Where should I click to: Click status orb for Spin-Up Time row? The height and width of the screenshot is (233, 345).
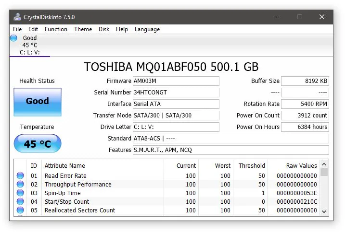[x=20, y=193]
